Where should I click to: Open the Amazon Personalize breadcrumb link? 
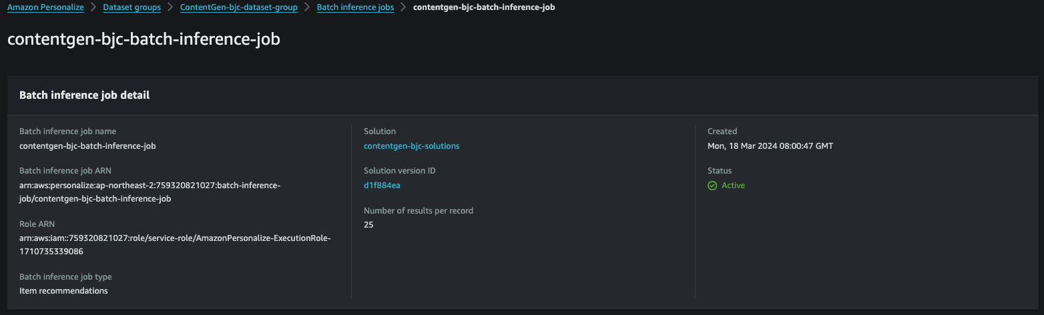tap(45, 7)
